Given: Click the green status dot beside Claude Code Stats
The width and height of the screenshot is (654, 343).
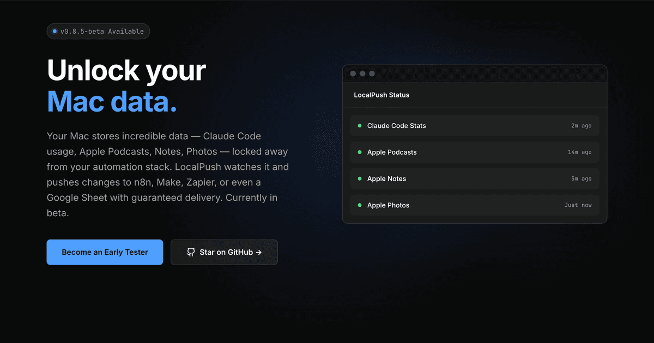Looking at the screenshot, I should [x=359, y=125].
